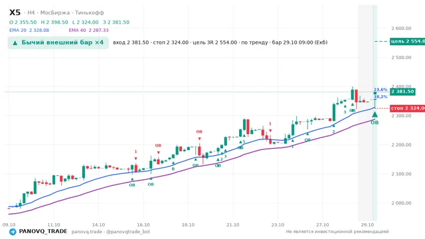Screen dimensions: 425x239
Task: Click the H4 timeframe label
Action: [x=31, y=13]
